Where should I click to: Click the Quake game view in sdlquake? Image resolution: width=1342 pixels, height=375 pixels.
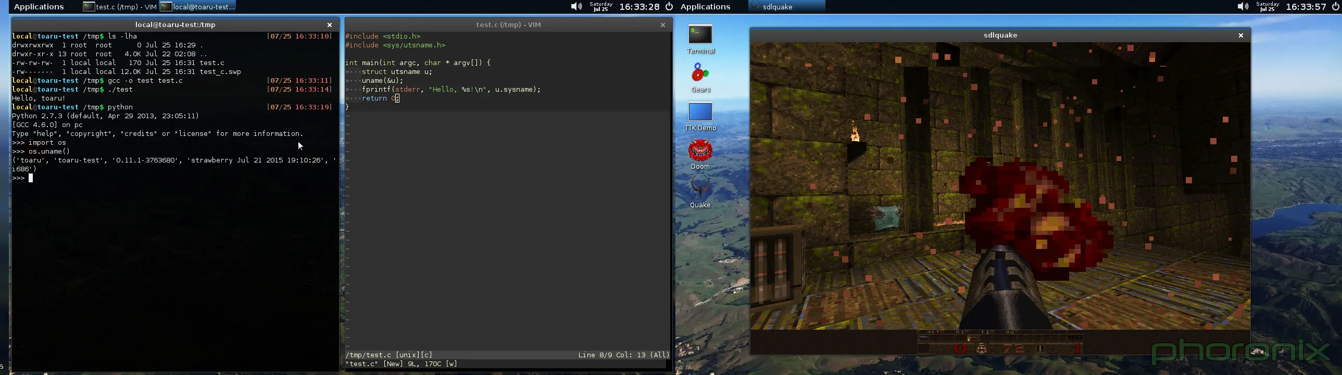(1000, 198)
